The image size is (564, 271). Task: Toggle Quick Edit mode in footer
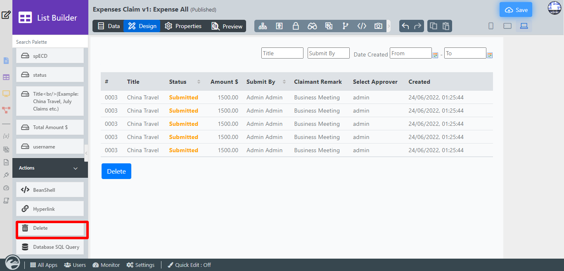click(x=189, y=265)
